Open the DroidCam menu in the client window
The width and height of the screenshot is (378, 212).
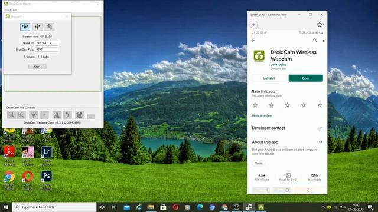pyautogui.click(x=10, y=10)
